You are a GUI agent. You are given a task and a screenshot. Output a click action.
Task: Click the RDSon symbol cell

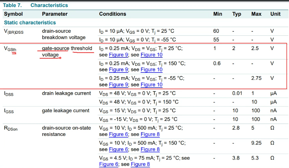click(11, 128)
